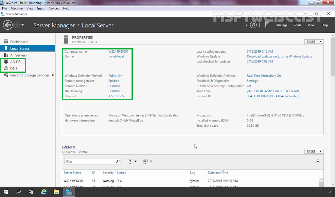This screenshot has width=335, height=197.
Task: Sort events by ID column
Action: tap(93, 172)
